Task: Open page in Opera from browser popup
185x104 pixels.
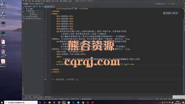Action: coord(172,13)
